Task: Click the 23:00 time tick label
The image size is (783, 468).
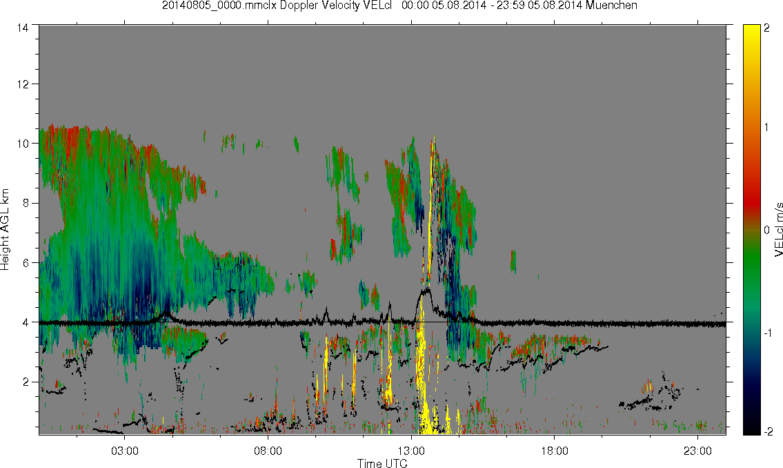Action: point(698,451)
